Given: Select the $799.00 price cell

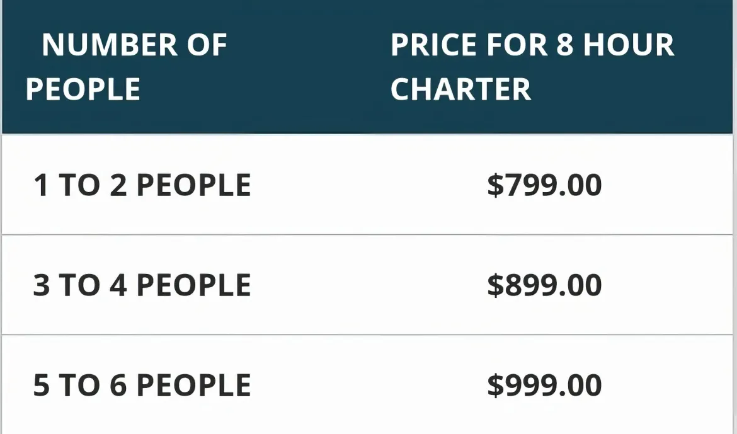Looking at the screenshot, I should click(544, 185).
